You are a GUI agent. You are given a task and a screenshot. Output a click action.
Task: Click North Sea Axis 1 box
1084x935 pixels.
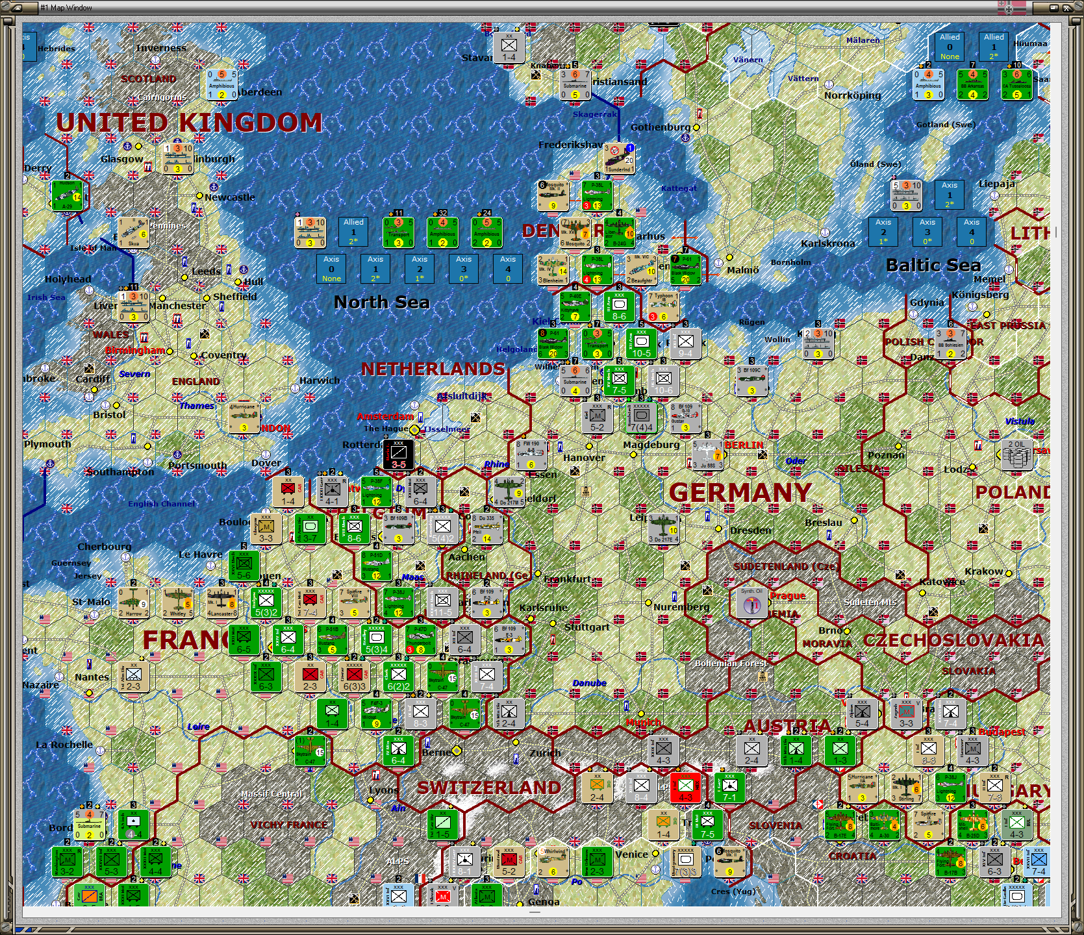[375, 268]
